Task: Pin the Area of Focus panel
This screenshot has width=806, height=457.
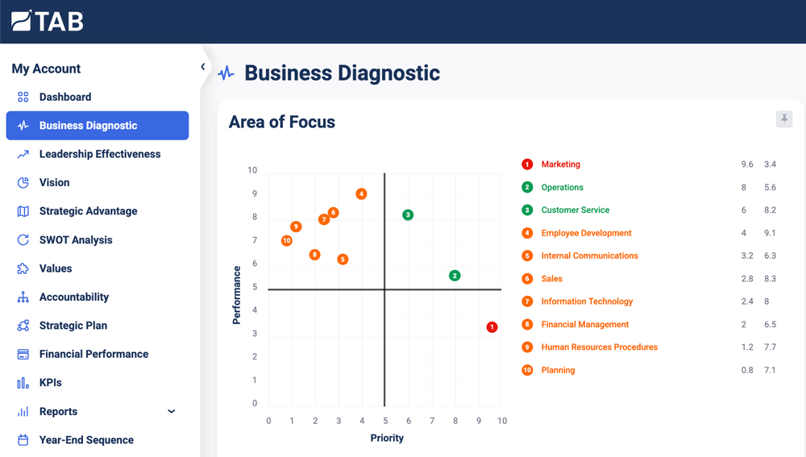Action: tap(784, 119)
